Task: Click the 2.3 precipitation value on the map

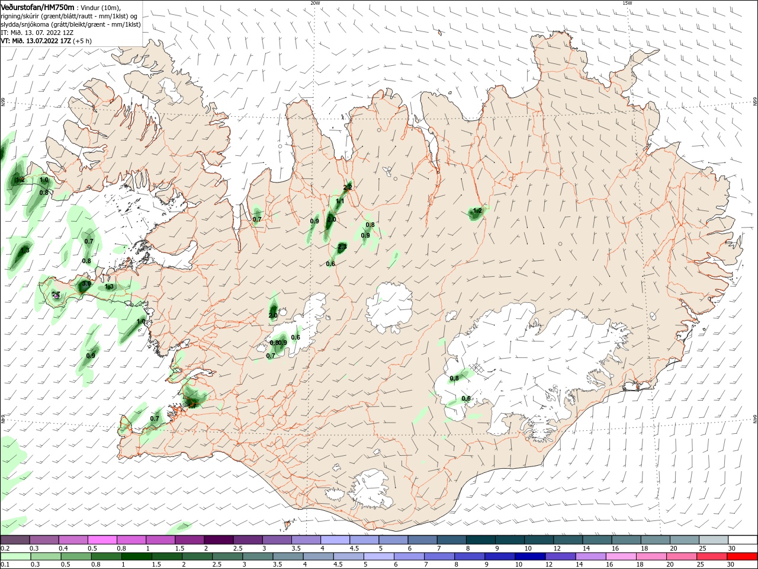Action: tap(342, 247)
